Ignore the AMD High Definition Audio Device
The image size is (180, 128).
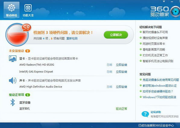coord(109,87)
